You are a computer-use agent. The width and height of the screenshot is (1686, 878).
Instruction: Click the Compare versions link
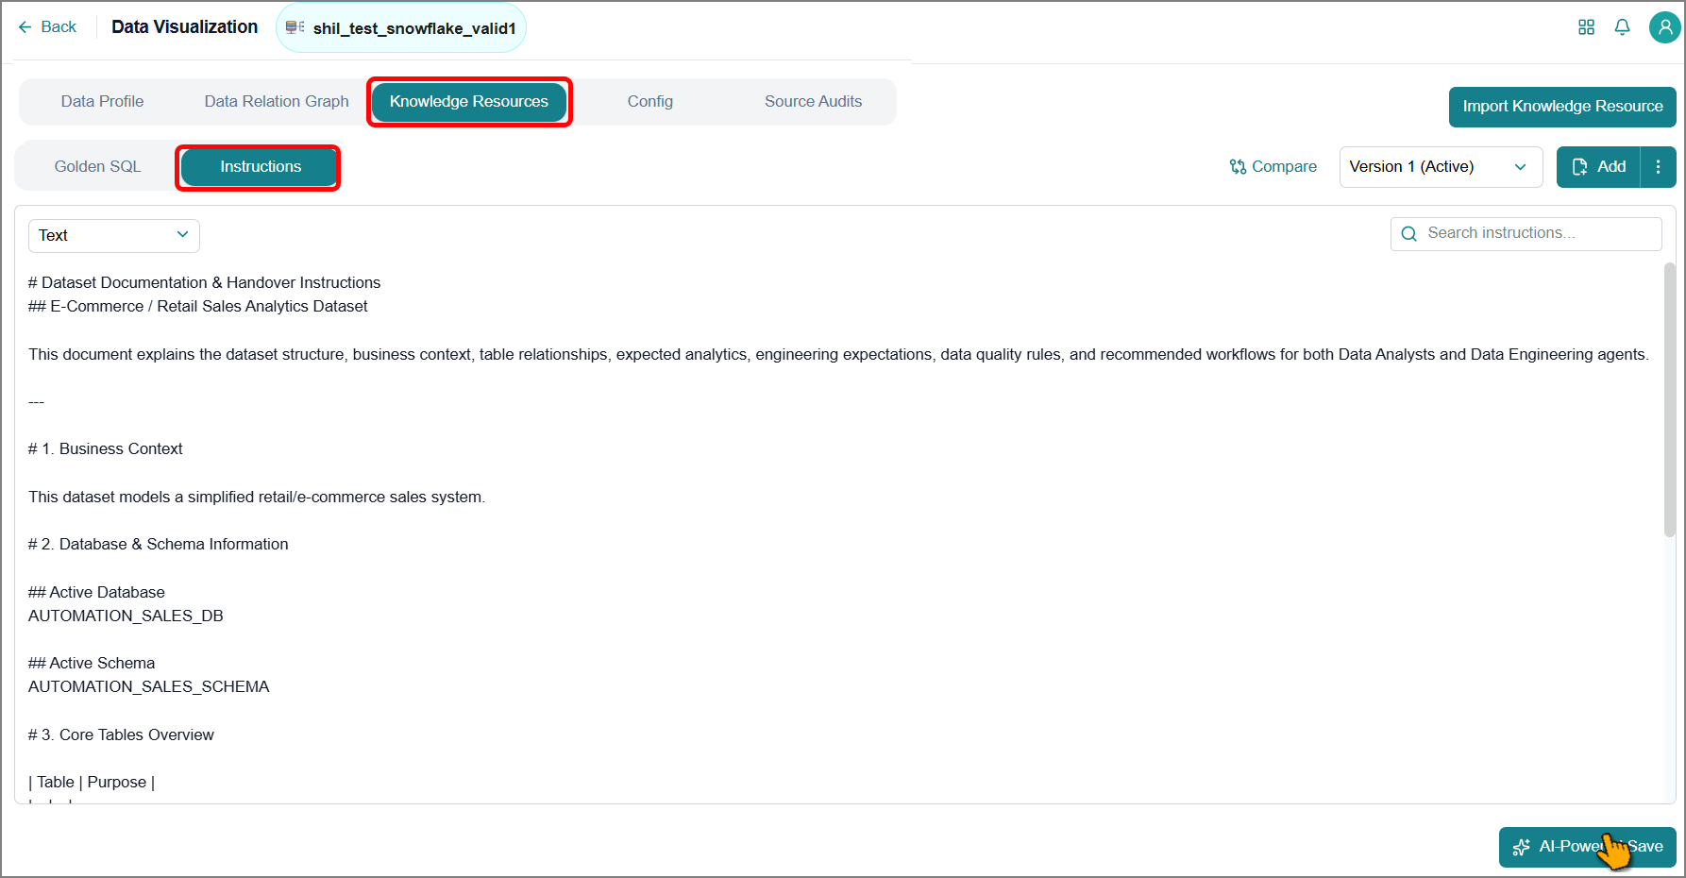1273,166
